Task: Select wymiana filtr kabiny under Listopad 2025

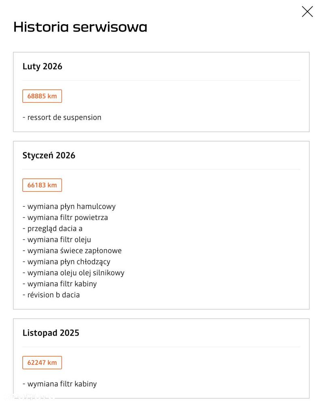Action: 60,384
